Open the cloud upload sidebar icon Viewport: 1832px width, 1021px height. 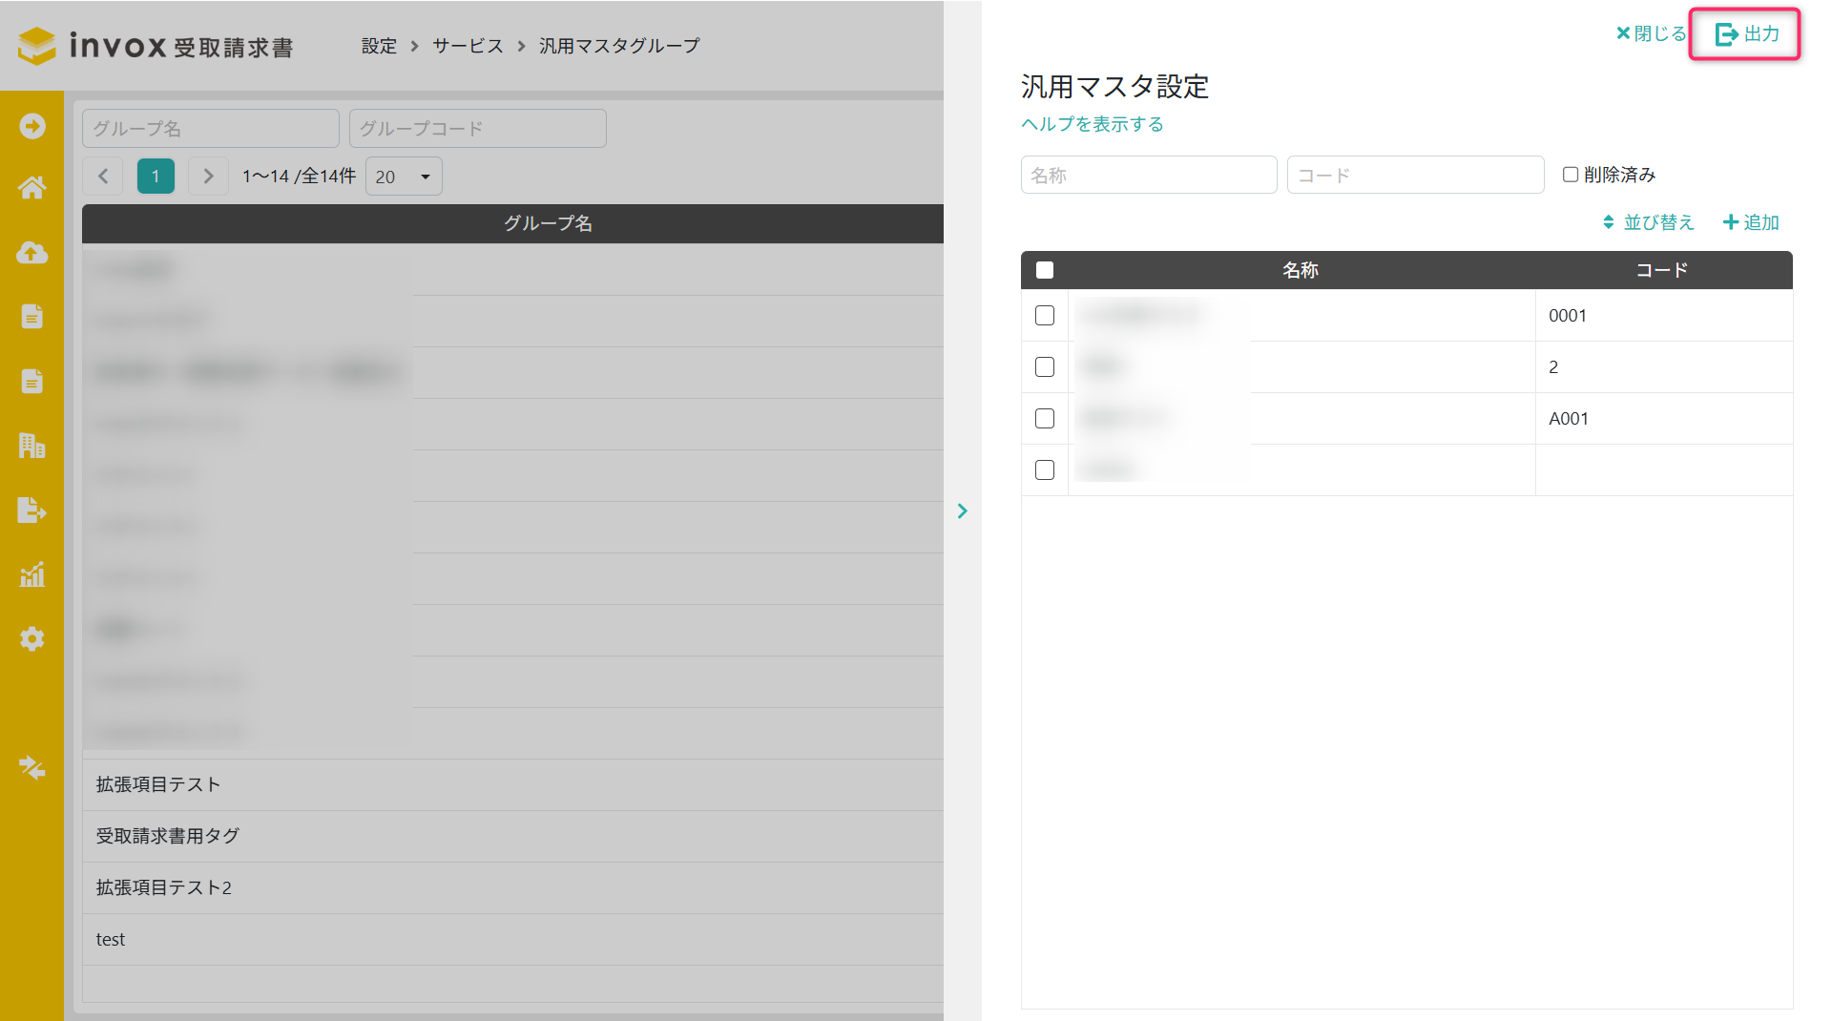click(x=31, y=252)
